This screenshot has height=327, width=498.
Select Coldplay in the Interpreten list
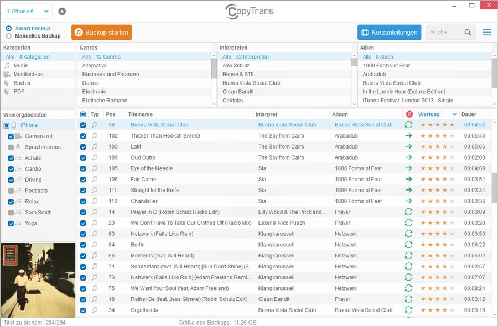pos(233,101)
